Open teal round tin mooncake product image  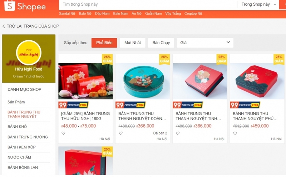point(143,81)
